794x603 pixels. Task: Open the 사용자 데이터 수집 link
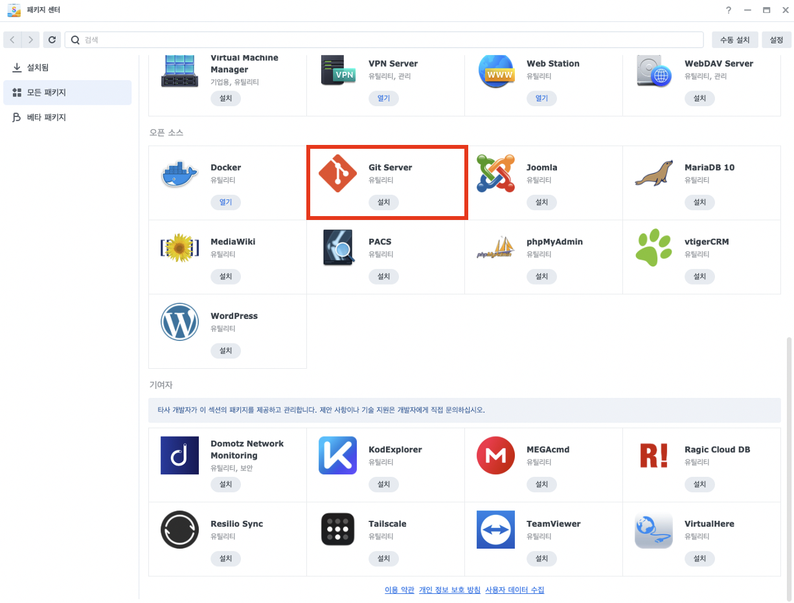[x=515, y=590]
